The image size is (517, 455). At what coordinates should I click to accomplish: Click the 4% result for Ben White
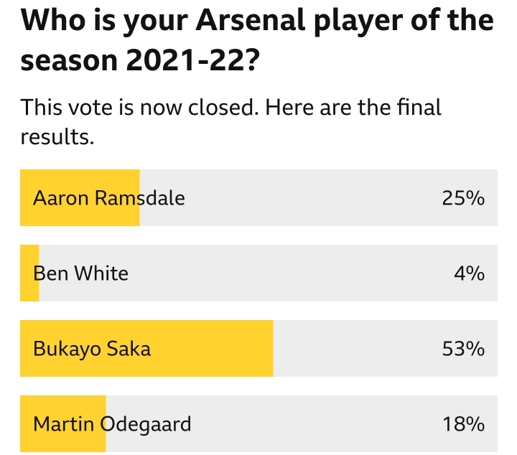click(469, 273)
